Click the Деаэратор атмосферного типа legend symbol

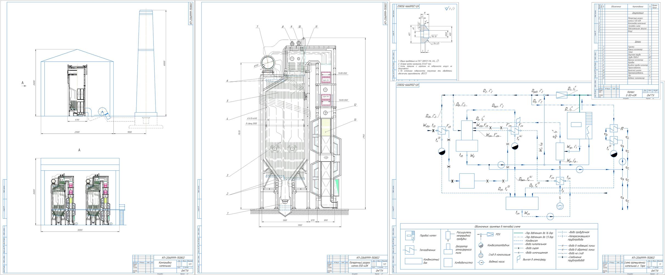click(448, 249)
